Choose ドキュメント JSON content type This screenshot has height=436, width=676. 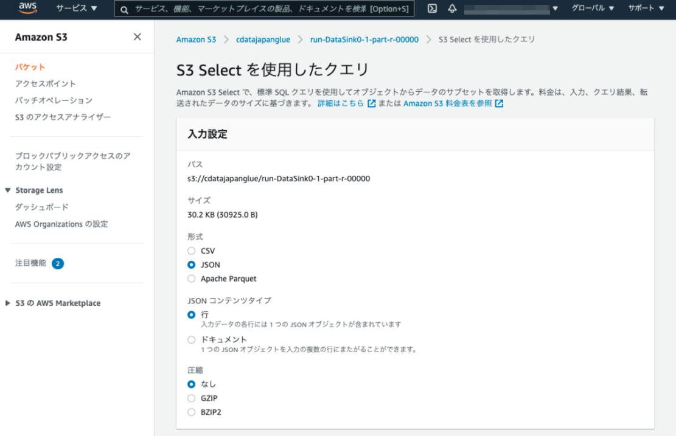(x=192, y=339)
